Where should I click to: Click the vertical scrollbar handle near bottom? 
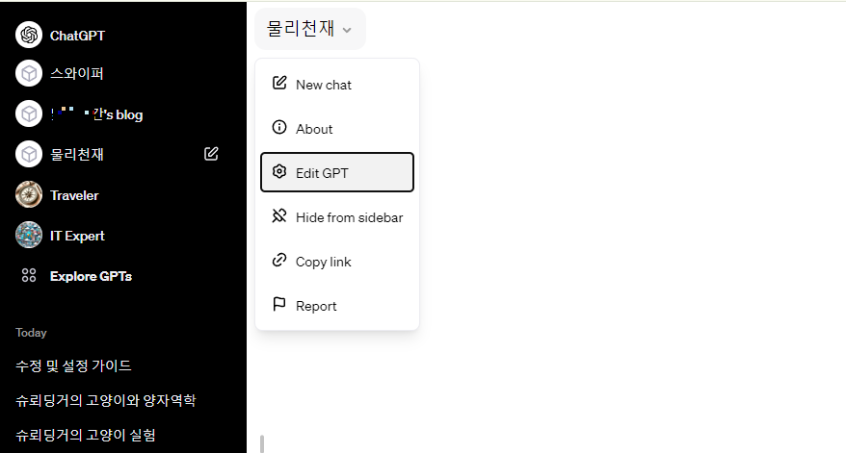262,443
